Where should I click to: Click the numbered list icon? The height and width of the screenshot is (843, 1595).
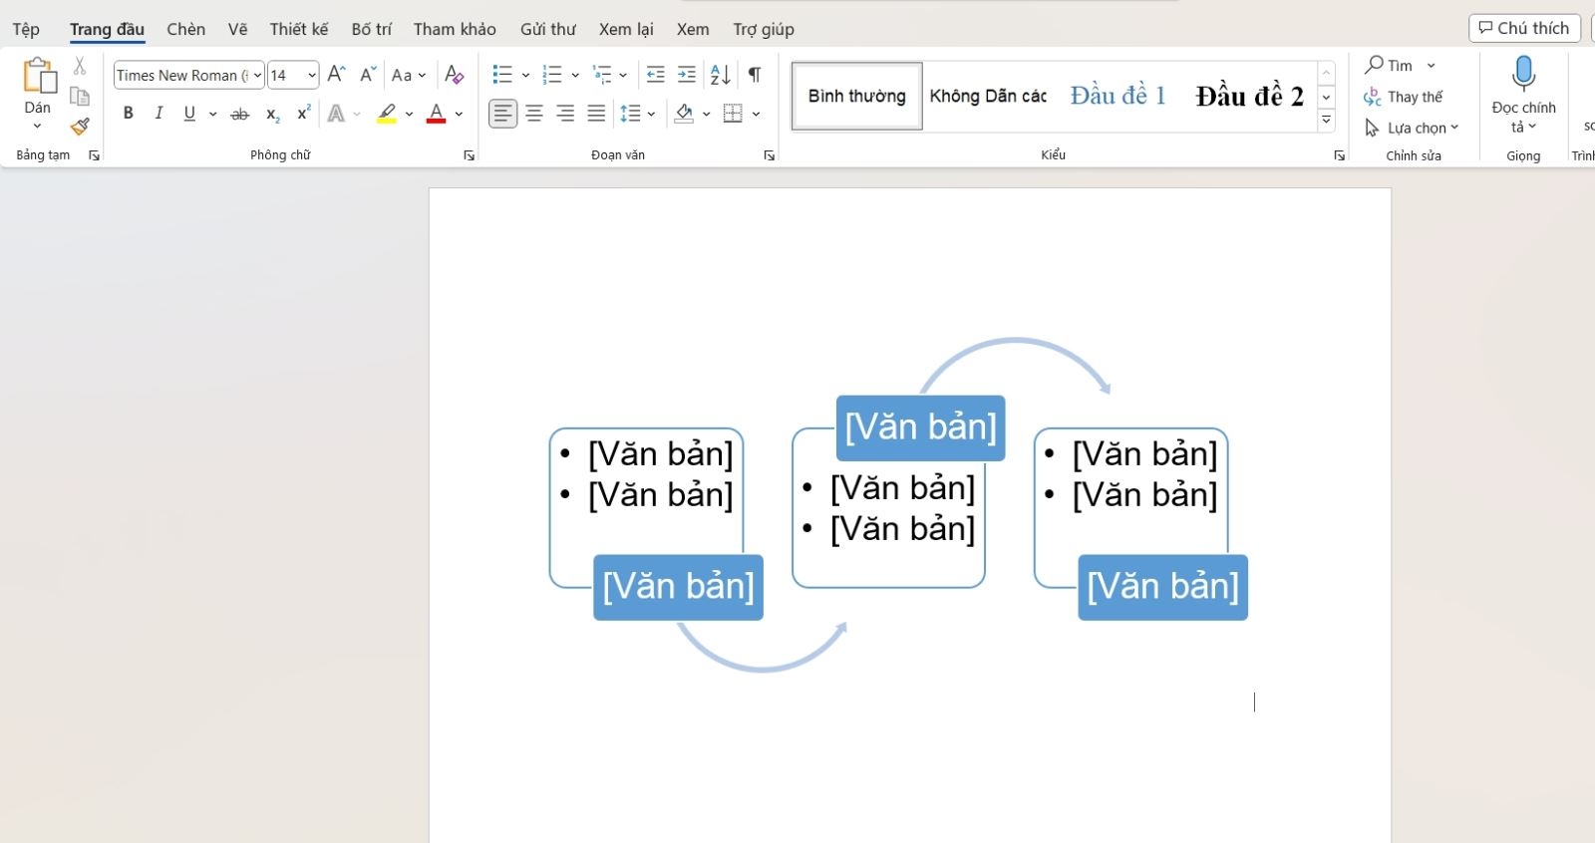(552, 75)
